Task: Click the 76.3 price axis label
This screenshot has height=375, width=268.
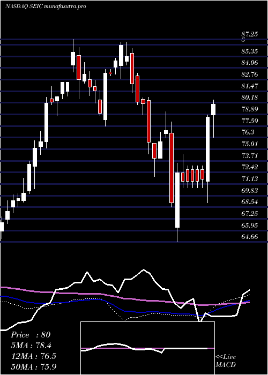Action: point(248,132)
